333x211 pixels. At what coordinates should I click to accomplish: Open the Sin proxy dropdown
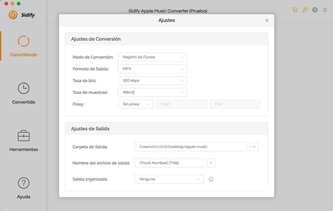click(136, 104)
